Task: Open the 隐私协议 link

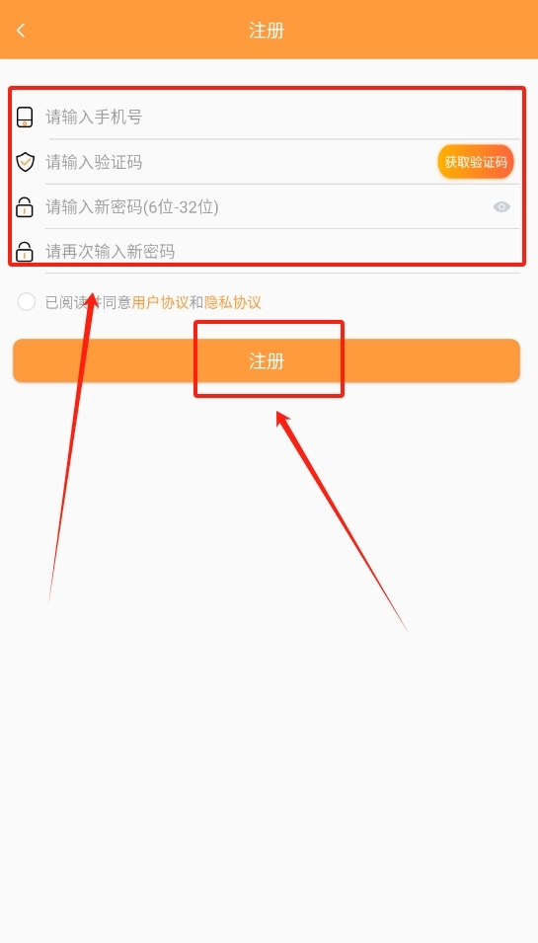Action: pyautogui.click(x=233, y=302)
